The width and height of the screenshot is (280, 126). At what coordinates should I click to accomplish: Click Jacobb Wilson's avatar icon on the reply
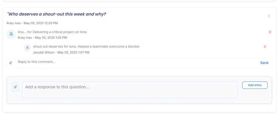click(x=27, y=48)
